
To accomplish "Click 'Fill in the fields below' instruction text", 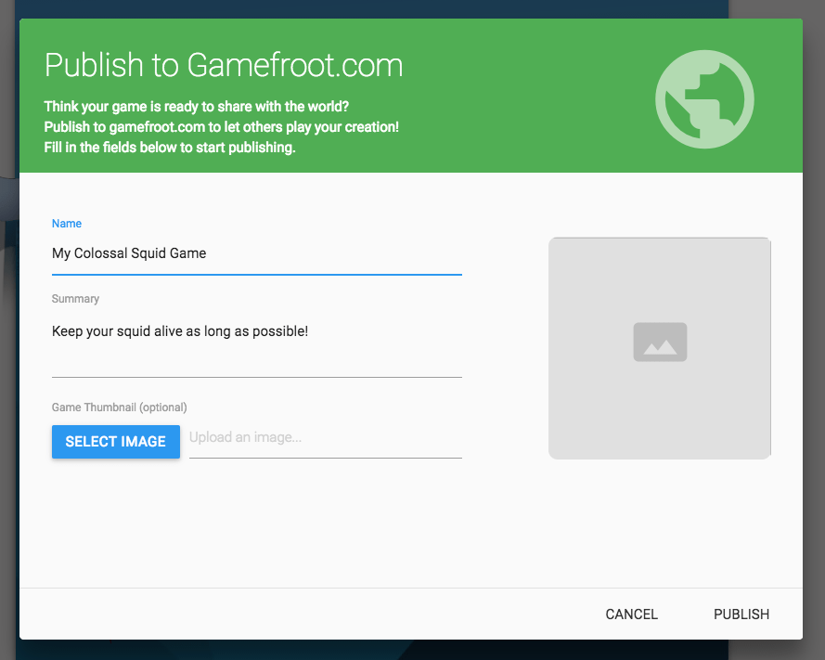I will (170, 148).
